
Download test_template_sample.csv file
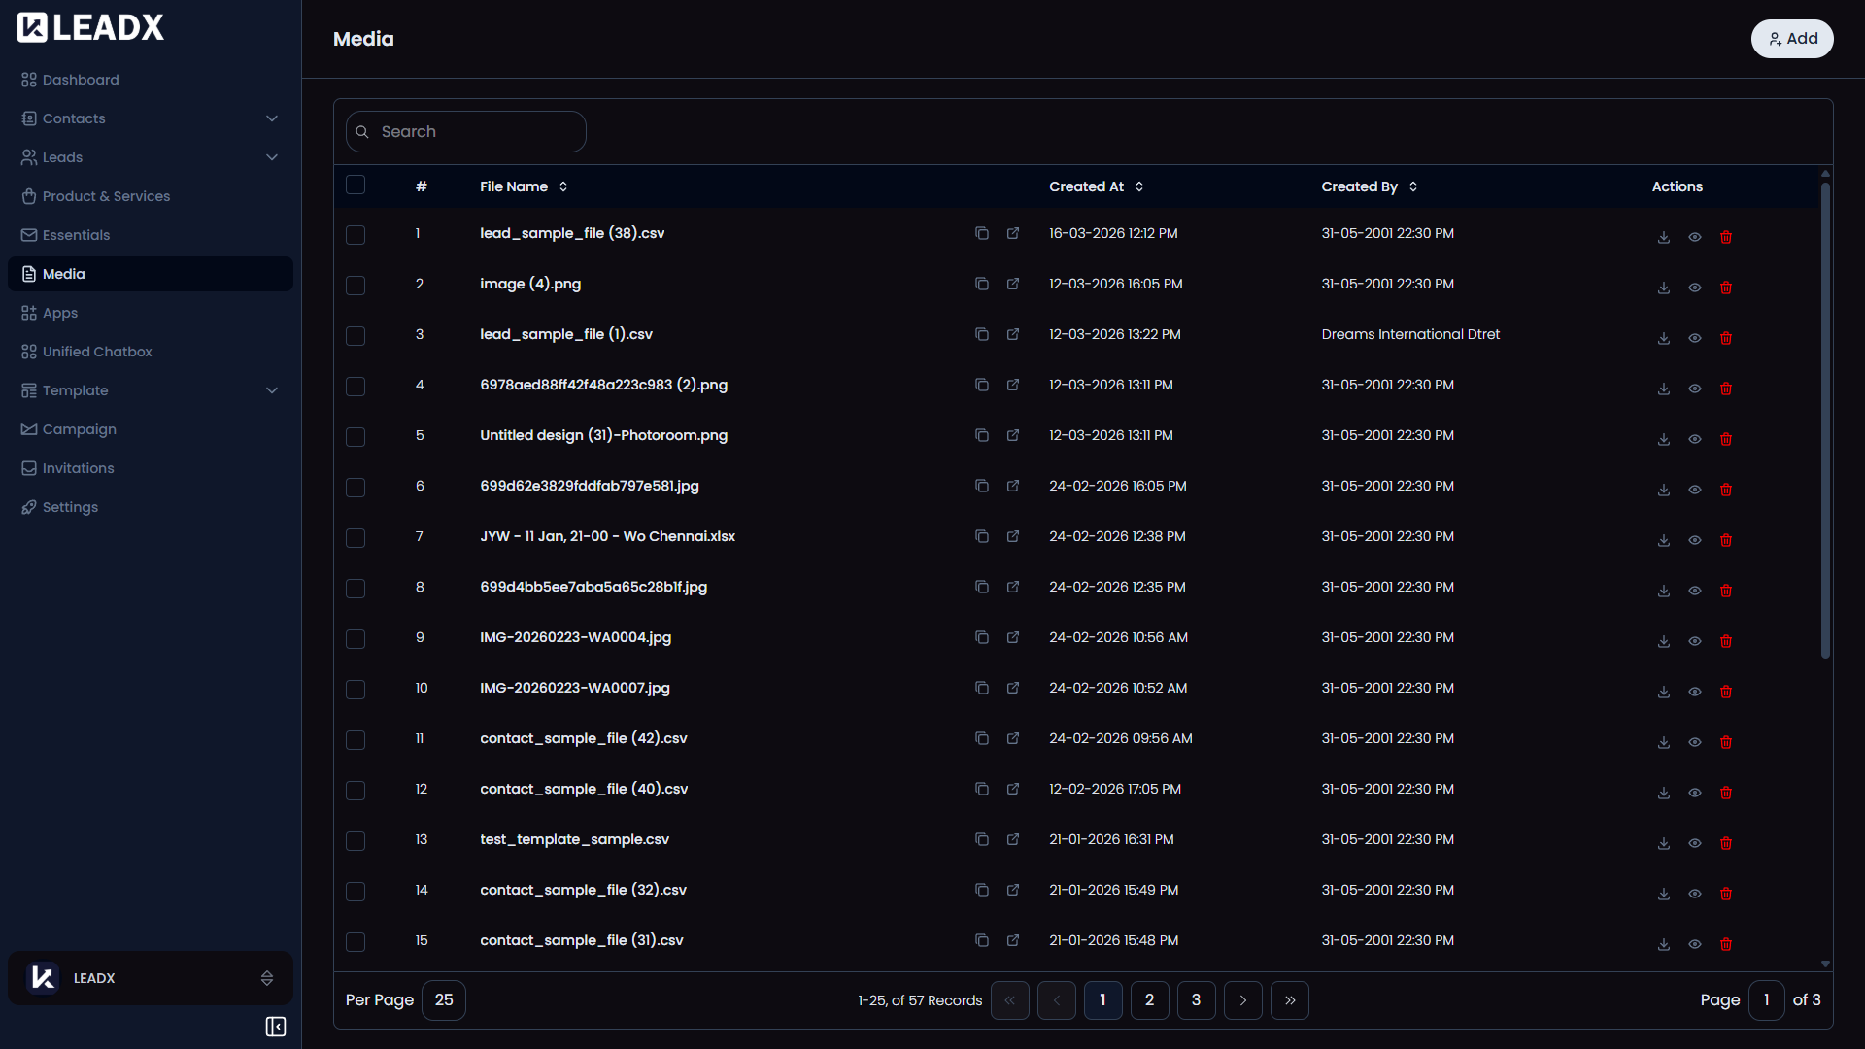[x=1663, y=843]
